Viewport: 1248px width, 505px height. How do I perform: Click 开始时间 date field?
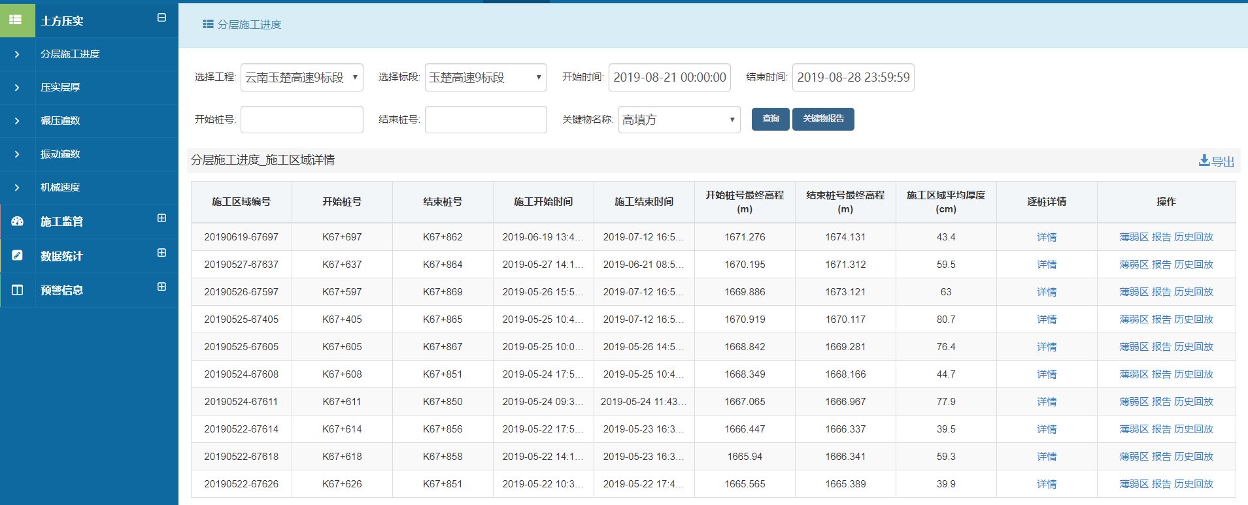coord(669,77)
